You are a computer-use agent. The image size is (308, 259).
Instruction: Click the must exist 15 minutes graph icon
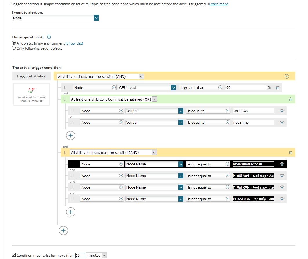point(31,90)
